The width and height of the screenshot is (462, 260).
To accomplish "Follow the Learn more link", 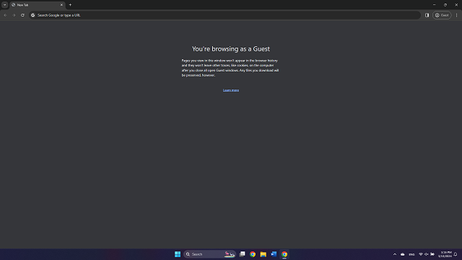I will coord(231,90).
